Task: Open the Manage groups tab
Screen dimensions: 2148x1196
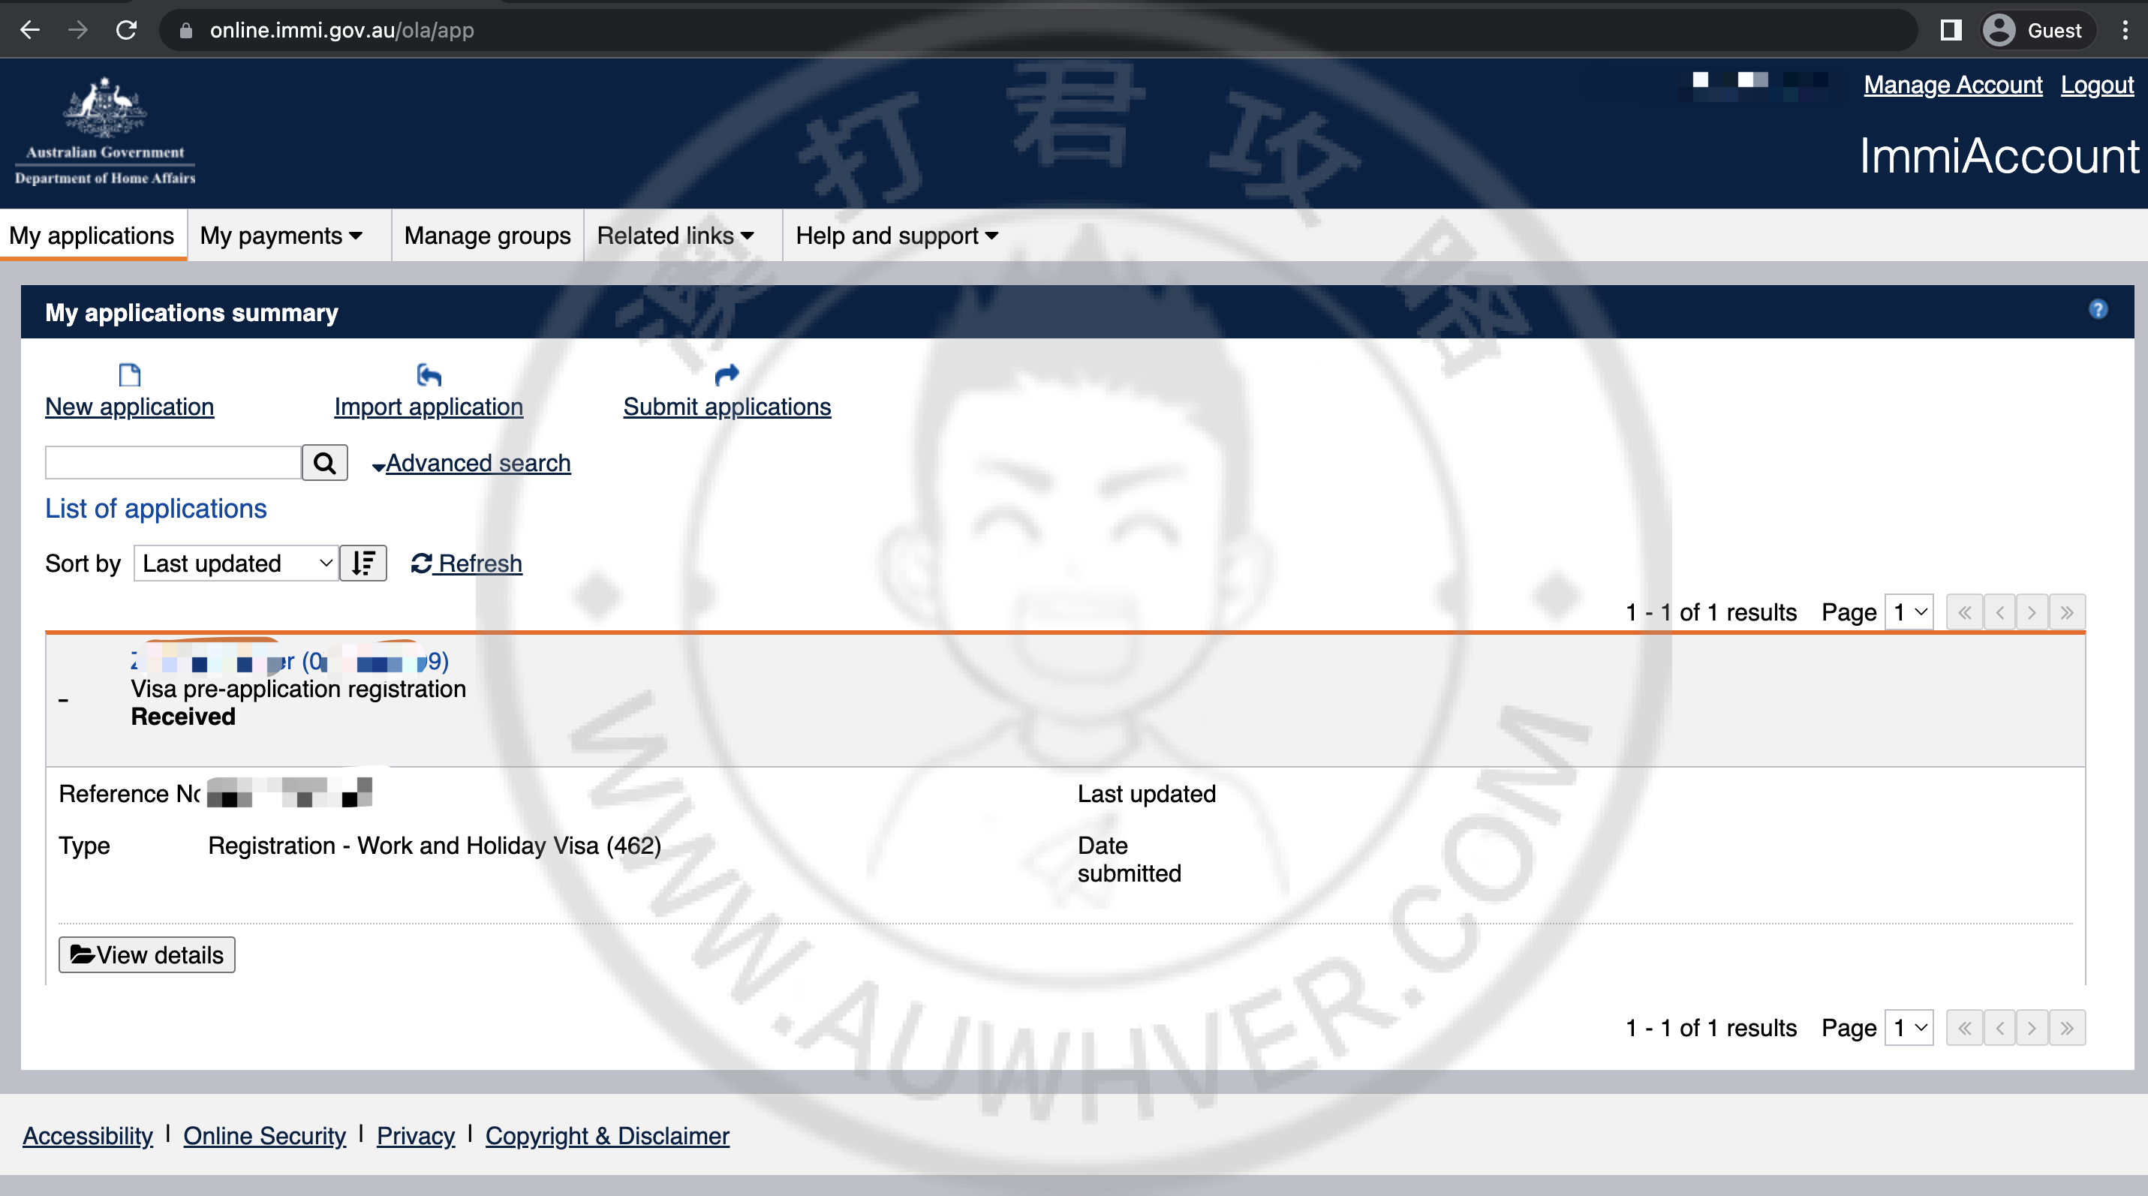Action: (x=487, y=236)
